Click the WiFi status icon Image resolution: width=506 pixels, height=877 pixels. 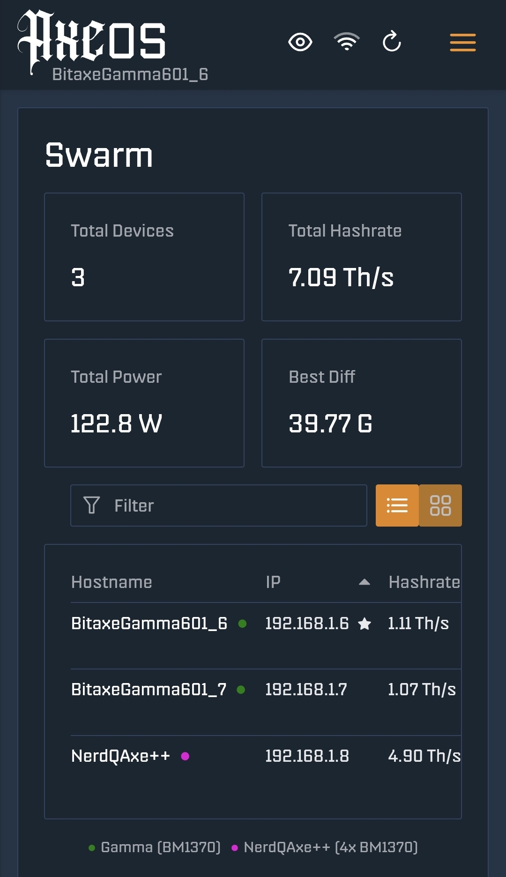pos(346,42)
